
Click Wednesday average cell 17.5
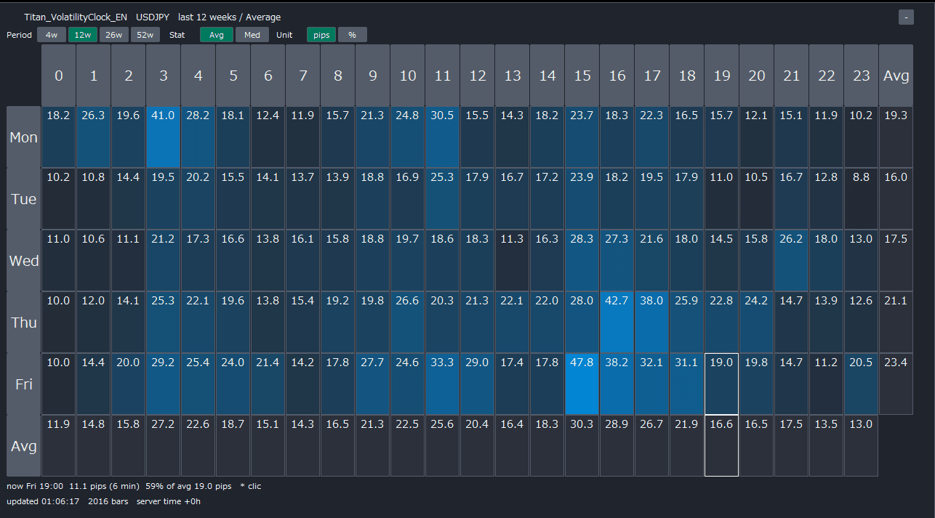coord(896,261)
